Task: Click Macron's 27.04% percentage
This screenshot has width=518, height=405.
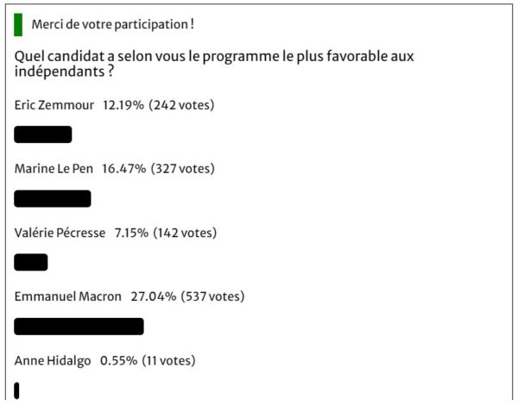Action: 154,296
